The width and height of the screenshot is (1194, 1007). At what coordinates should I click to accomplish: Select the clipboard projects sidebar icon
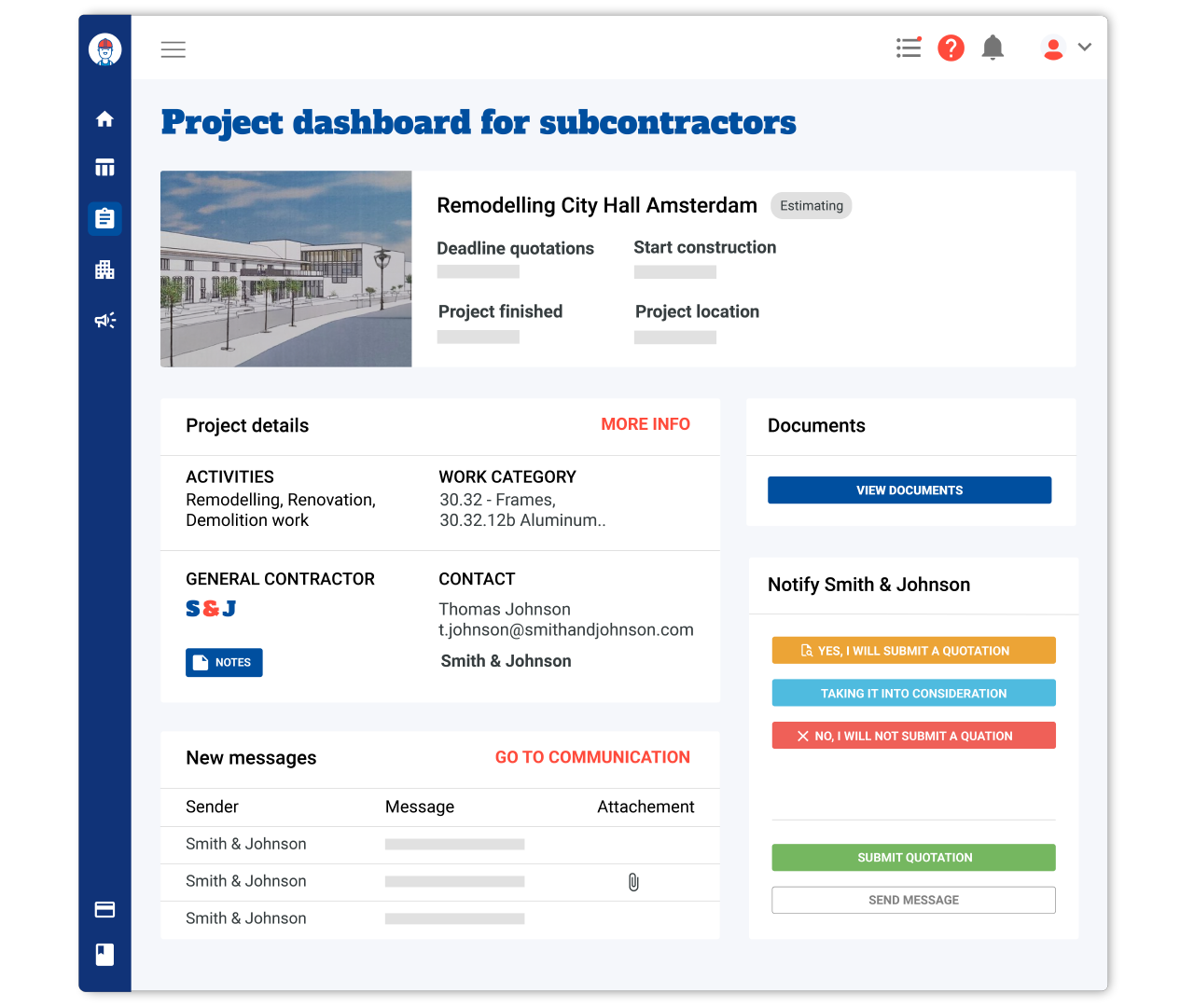tap(105, 218)
